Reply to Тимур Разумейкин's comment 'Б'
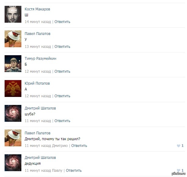The image size is (187, 177). (x=62, y=71)
